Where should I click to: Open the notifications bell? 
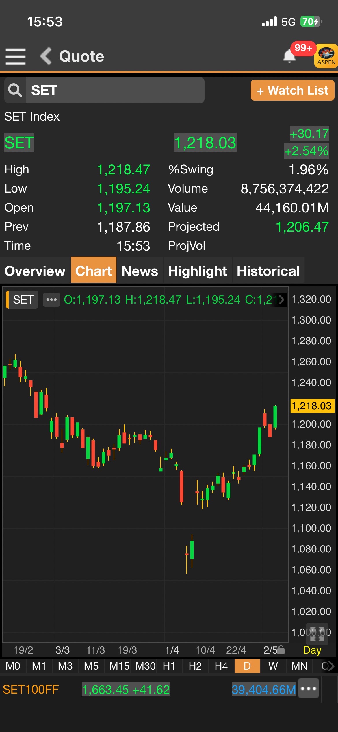[x=289, y=56]
